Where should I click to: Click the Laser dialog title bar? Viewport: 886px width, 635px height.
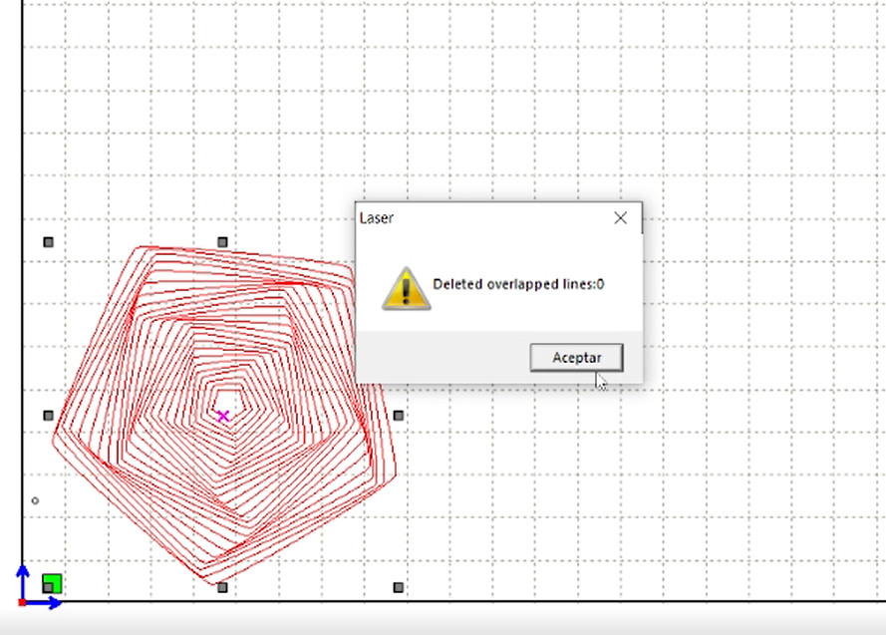pyautogui.click(x=478, y=218)
